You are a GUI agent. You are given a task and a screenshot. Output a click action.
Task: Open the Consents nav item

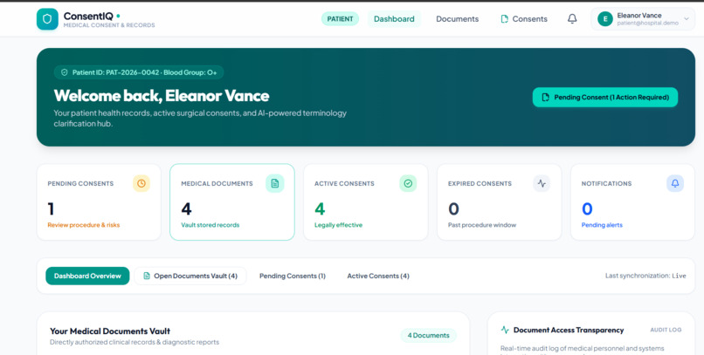tap(524, 19)
